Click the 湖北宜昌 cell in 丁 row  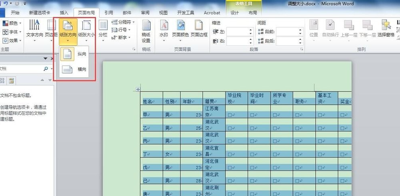click(x=214, y=151)
